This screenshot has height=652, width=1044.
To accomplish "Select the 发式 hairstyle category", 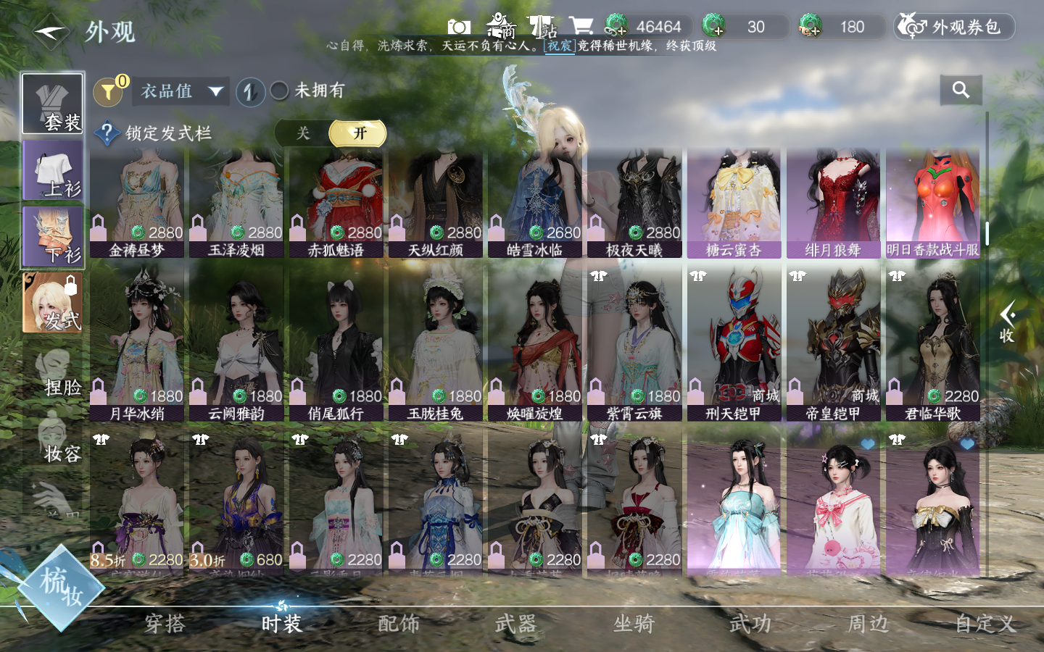I will tap(52, 303).
